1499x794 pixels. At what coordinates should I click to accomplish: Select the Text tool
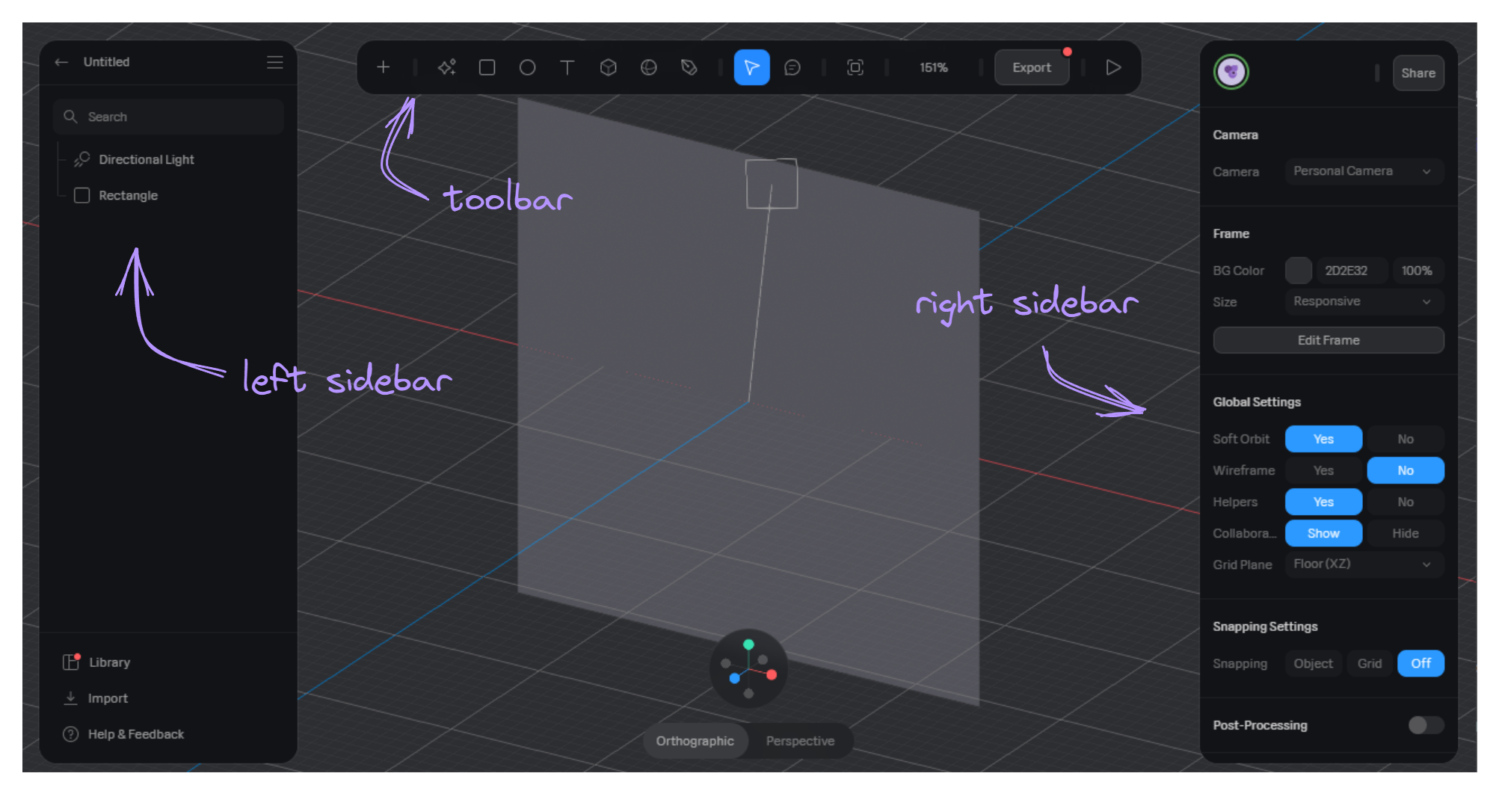[x=567, y=67]
